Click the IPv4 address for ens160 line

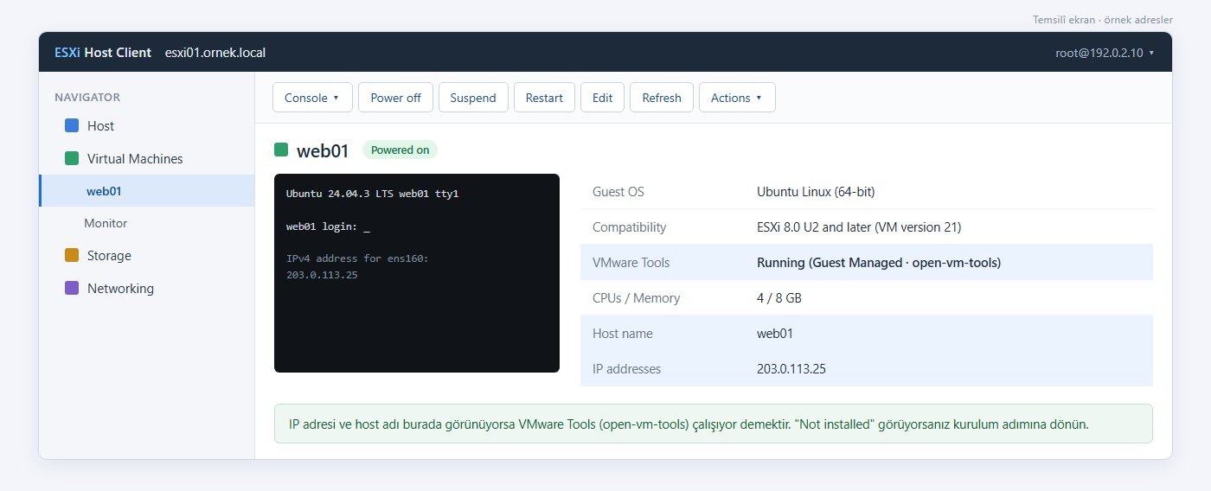[357, 258]
